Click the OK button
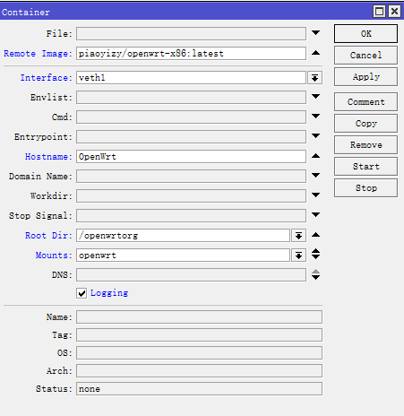The height and width of the screenshot is (416, 404). coord(365,34)
